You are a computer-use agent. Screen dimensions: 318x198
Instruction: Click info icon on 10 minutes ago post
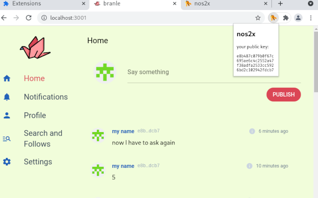249,166
